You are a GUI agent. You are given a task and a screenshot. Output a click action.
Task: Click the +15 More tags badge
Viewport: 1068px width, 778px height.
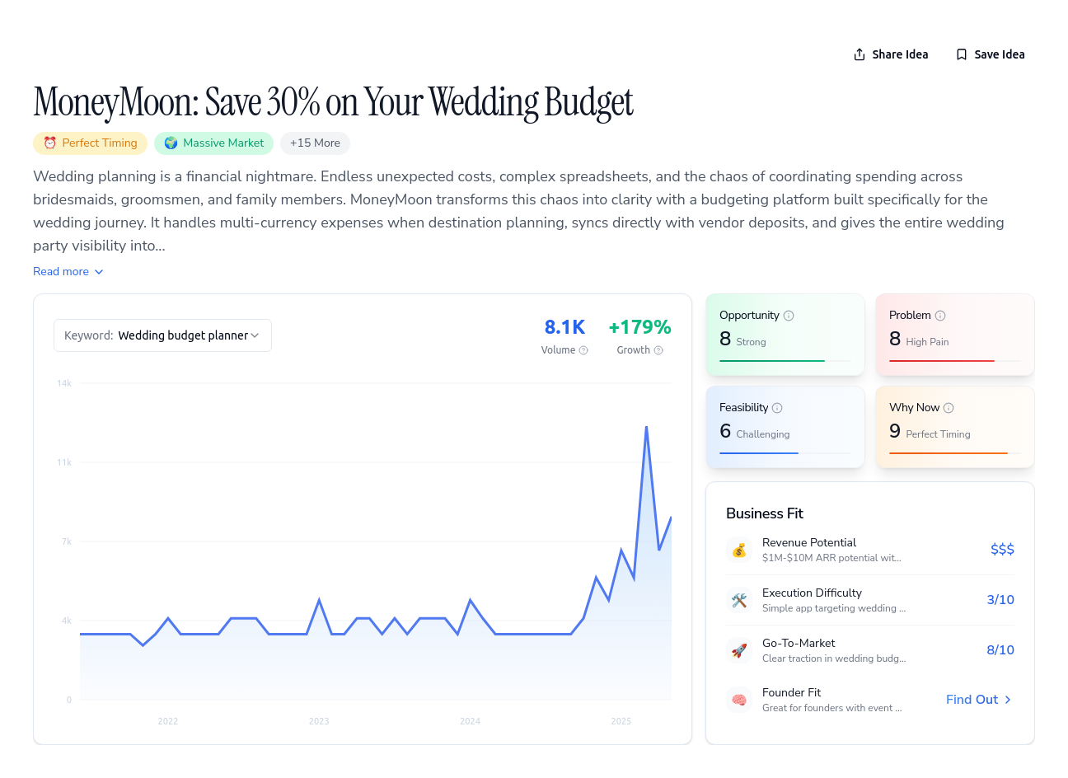[x=315, y=143]
